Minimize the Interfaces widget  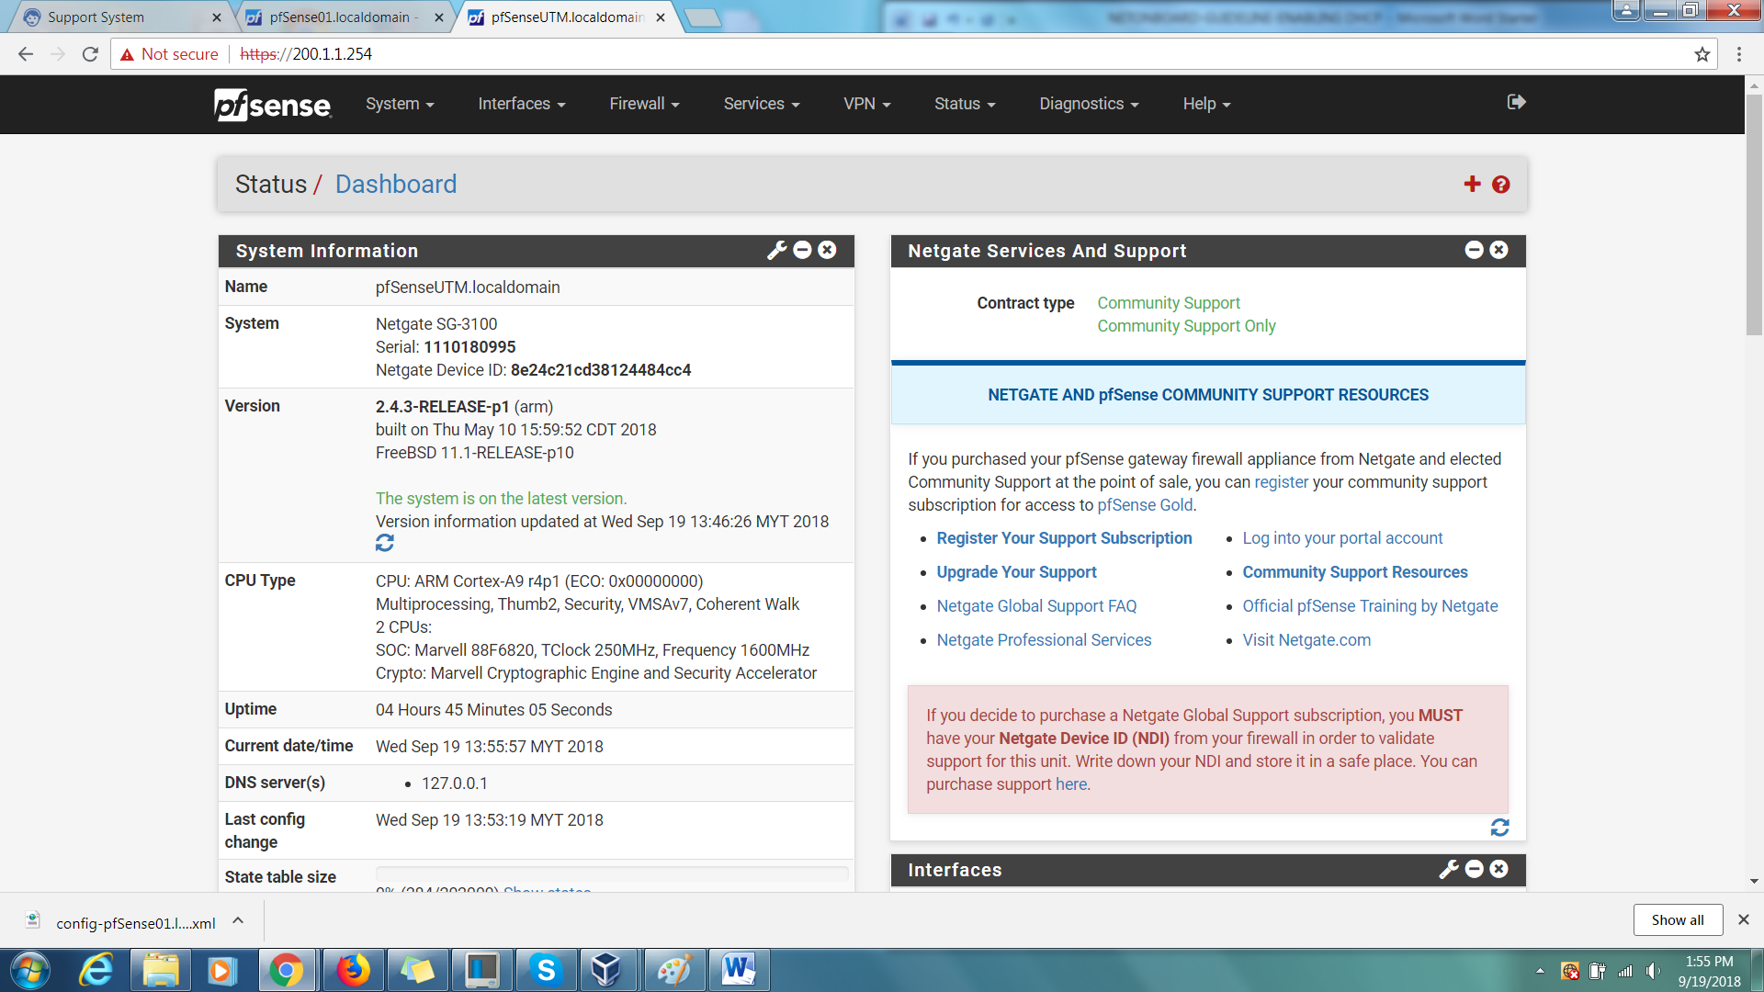pyautogui.click(x=1474, y=869)
